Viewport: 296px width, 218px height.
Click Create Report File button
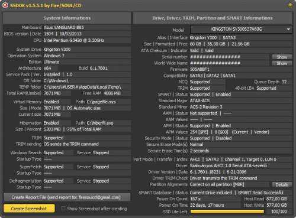67,197
